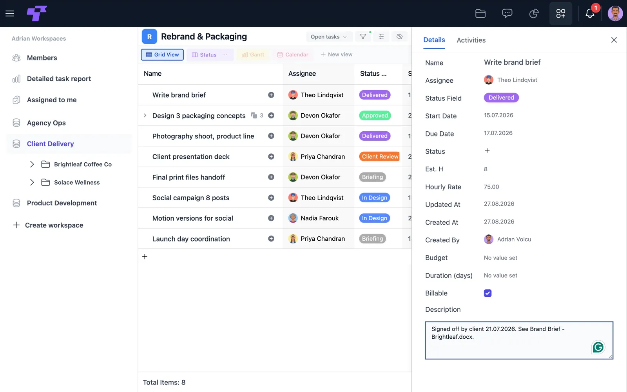The height and width of the screenshot is (392, 627).
Task: Open the apps grid plus icon
Action: click(561, 14)
